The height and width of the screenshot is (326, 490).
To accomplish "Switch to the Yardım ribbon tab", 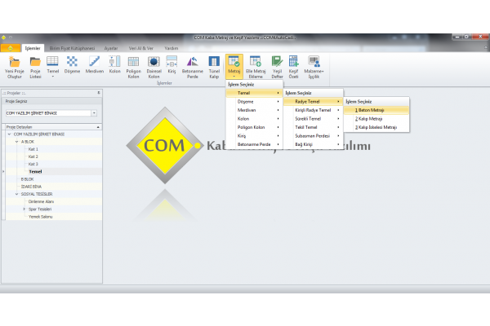I will (x=171, y=48).
